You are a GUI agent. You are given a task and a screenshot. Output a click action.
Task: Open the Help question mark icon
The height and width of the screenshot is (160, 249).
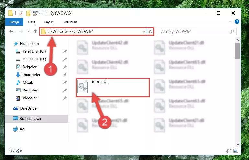(237, 22)
